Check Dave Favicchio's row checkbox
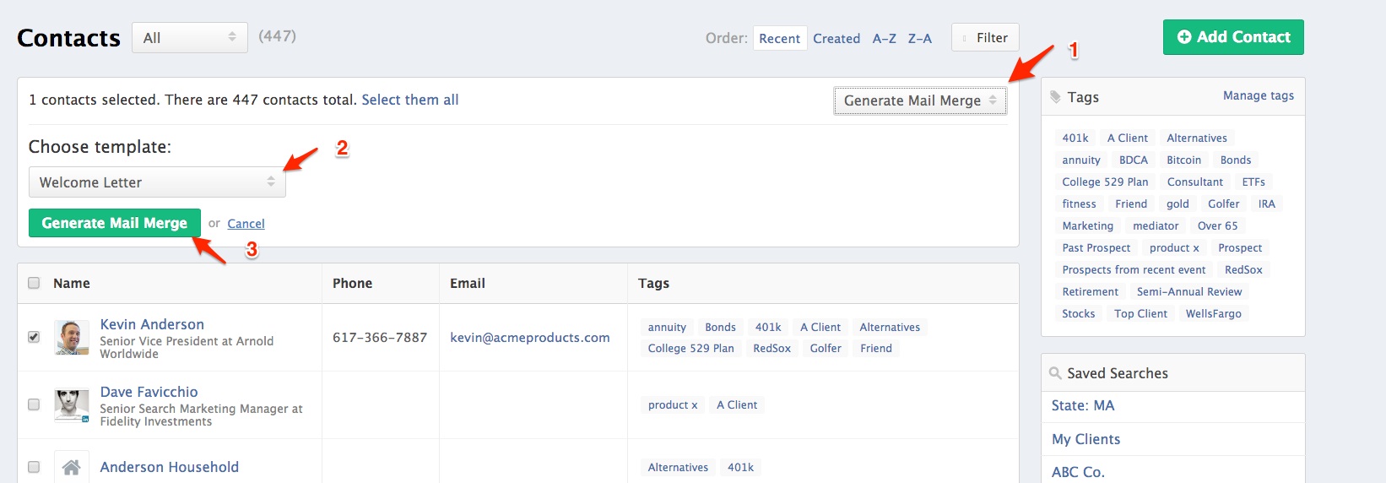This screenshot has width=1386, height=483. click(34, 404)
